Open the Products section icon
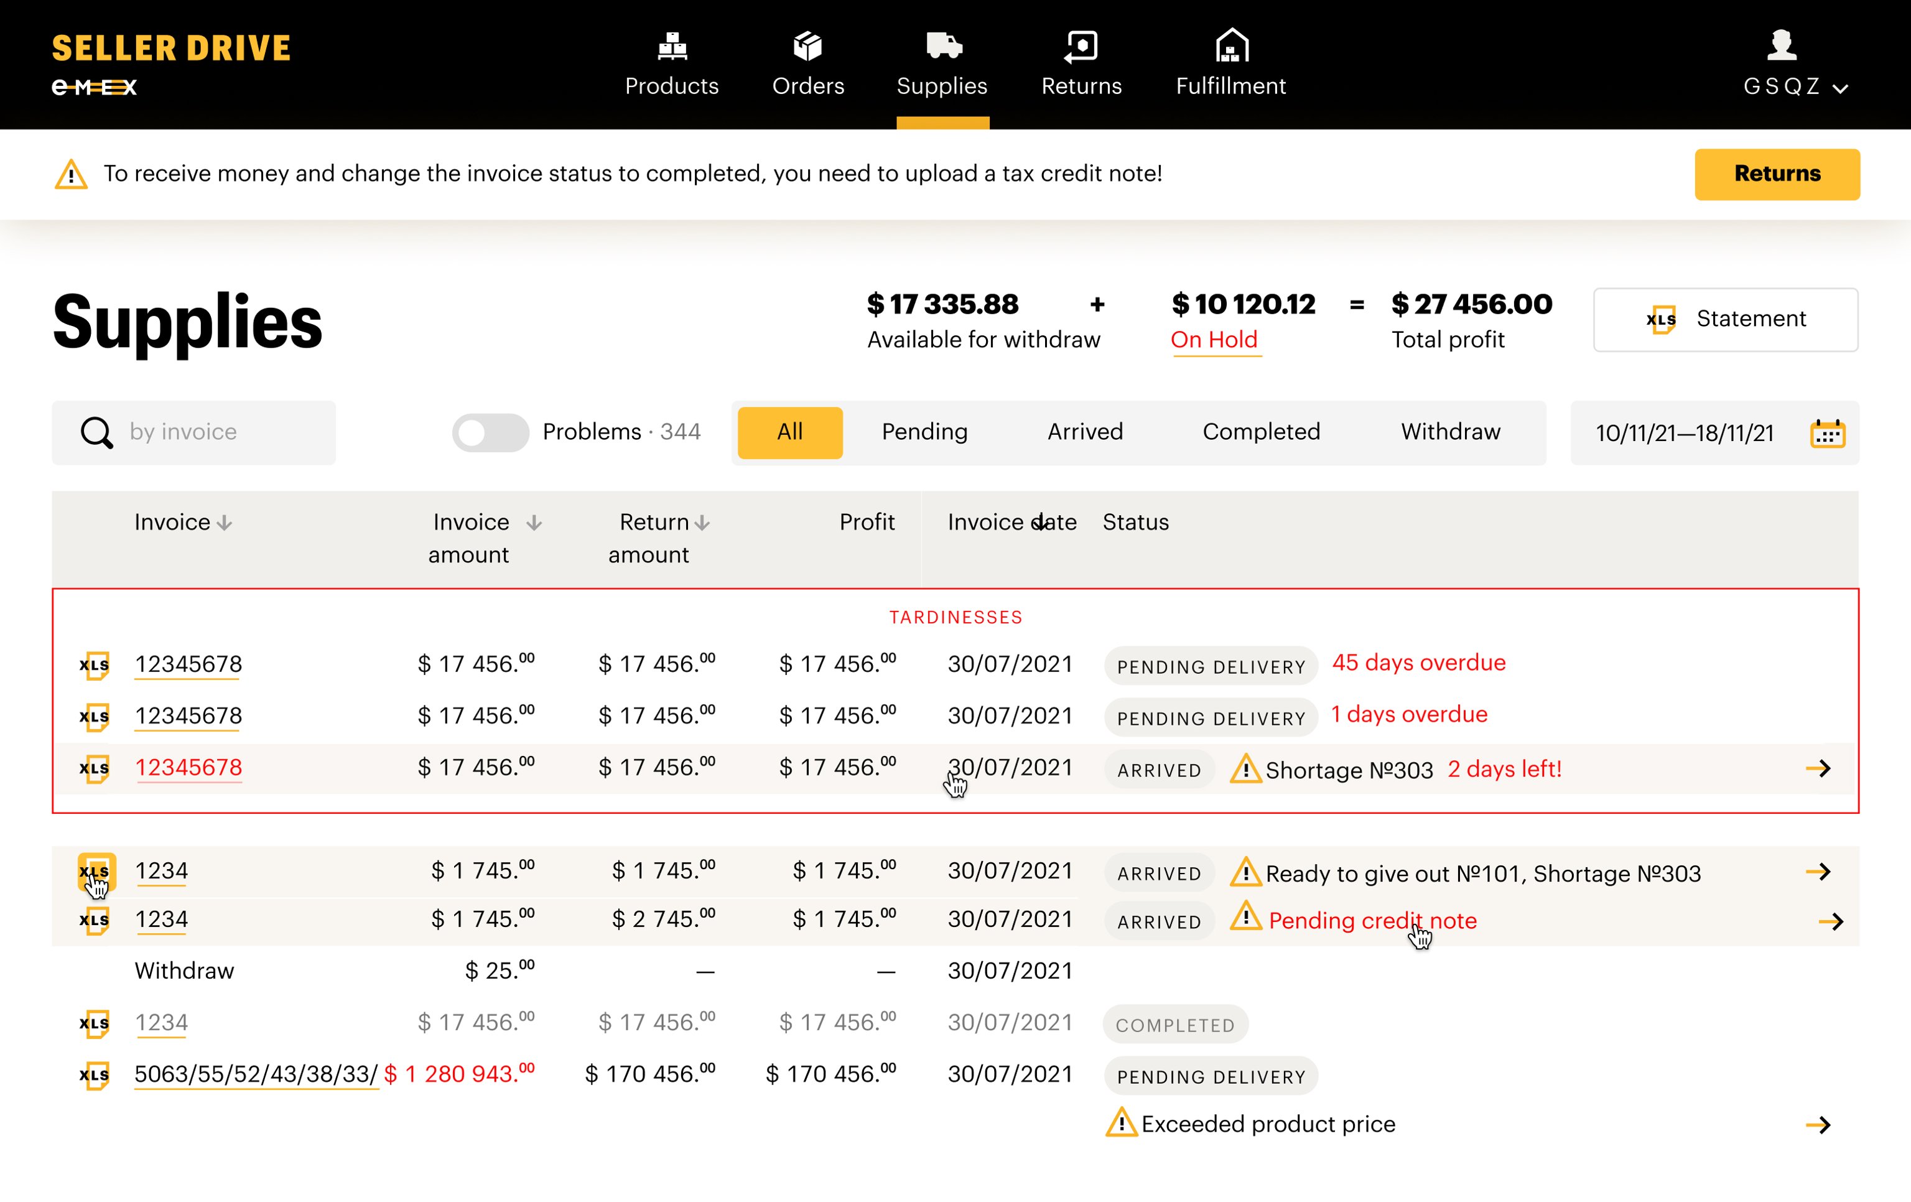This screenshot has width=1911, height=1202. [671, 46]
